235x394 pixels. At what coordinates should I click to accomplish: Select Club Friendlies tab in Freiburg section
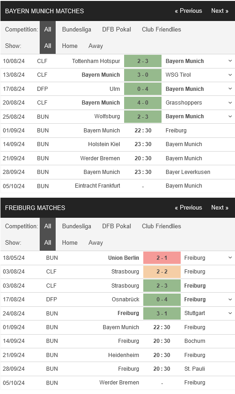tap(162, 226)
